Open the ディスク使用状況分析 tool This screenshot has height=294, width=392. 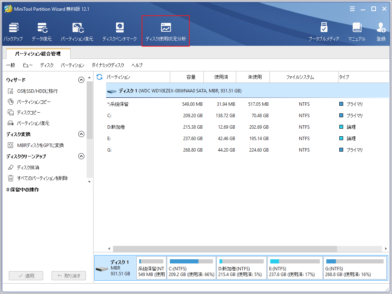(166, 31)
